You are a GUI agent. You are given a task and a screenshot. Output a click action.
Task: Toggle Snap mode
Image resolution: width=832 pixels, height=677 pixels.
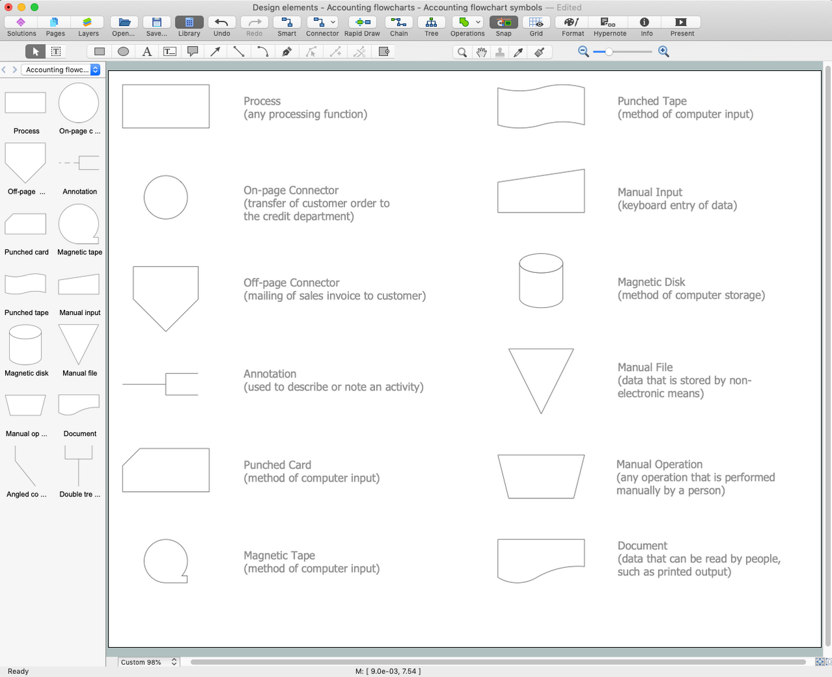click(x=503, y=23)
